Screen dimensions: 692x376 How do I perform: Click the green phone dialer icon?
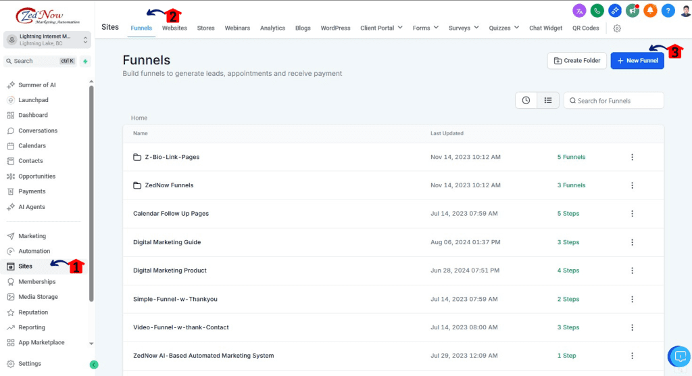(x=597, y=11)
